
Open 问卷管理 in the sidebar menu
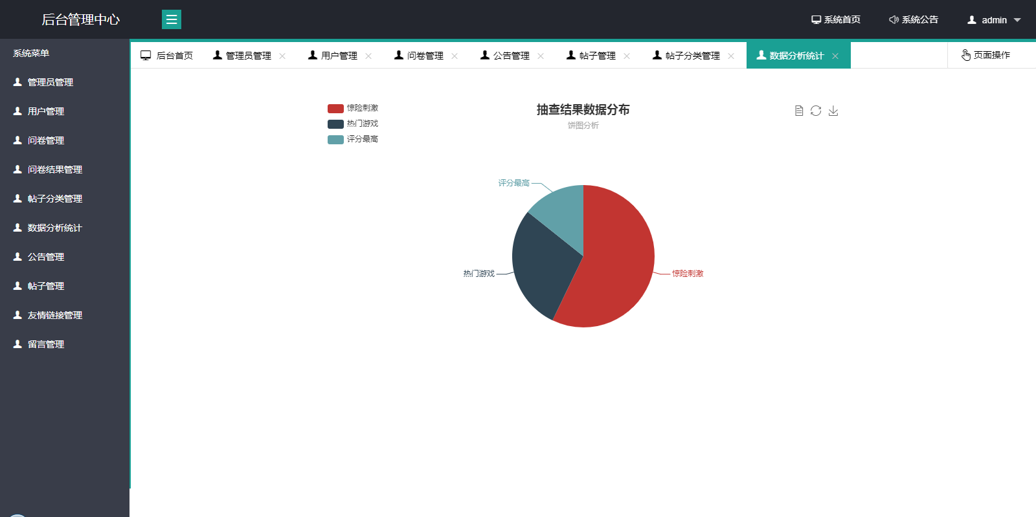point(65,140)
